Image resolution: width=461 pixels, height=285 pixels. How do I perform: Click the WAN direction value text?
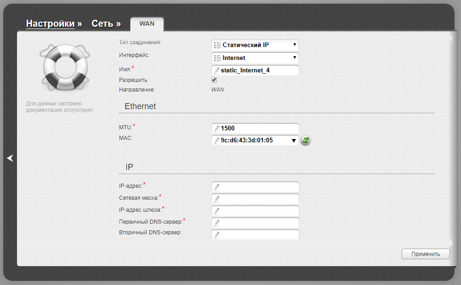point(217,90)
